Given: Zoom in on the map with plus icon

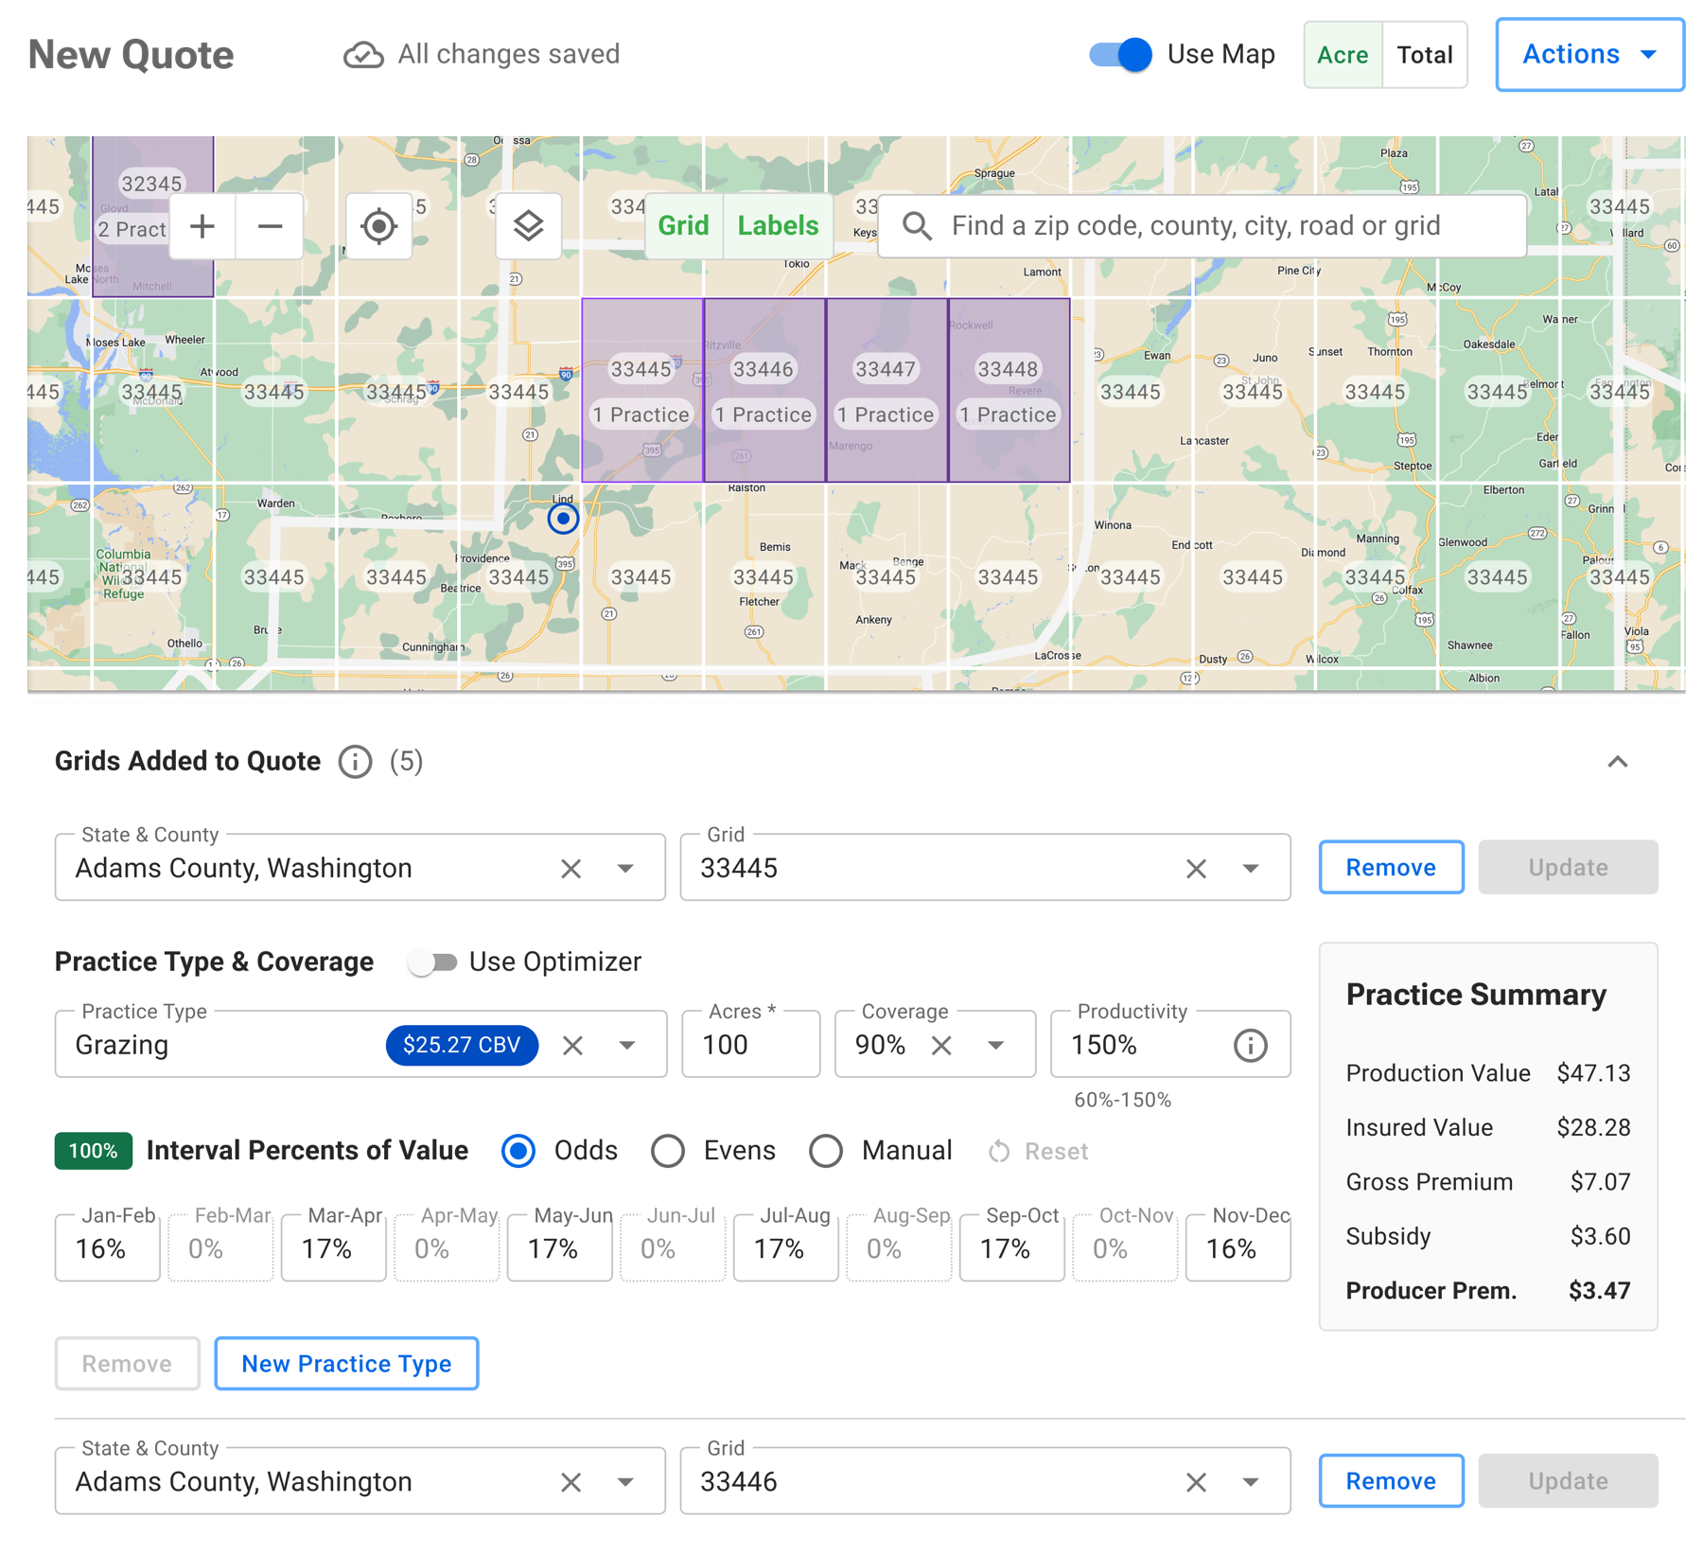Looking at the screenshot, I should click(202, 226).
